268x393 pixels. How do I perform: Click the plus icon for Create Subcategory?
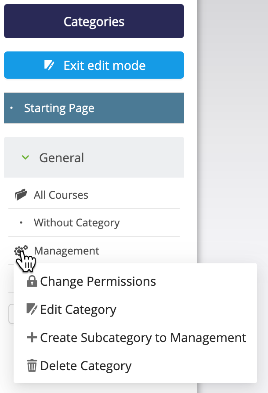point(32,338)
